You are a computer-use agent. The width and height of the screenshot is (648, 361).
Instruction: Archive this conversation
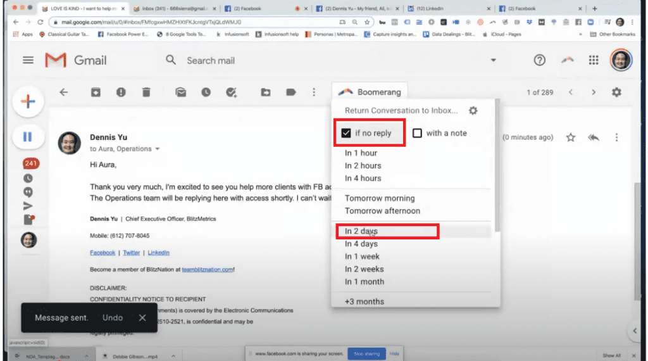(x=96, y=92)
